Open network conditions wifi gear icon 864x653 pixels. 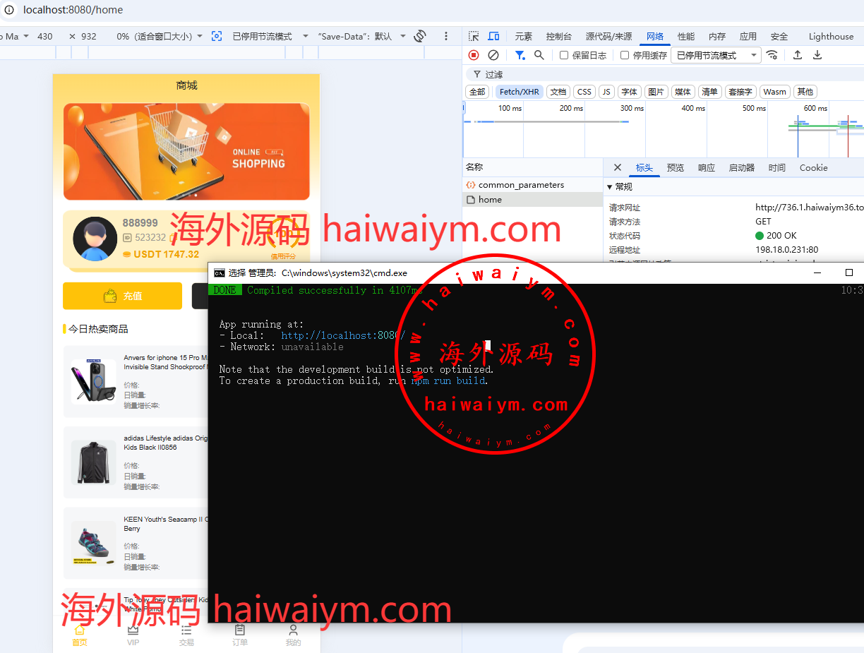(772, 55)
